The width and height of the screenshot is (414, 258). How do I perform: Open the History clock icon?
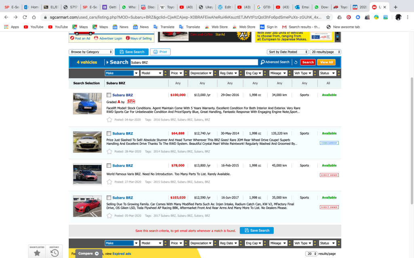coord(55,252)
